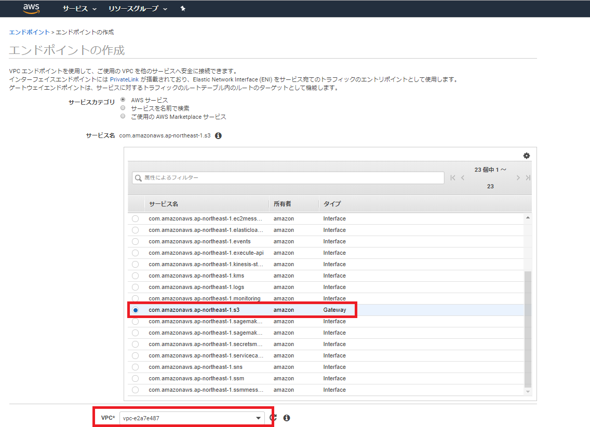Click the pin shortcut icon in header

[x=183, y=9]
